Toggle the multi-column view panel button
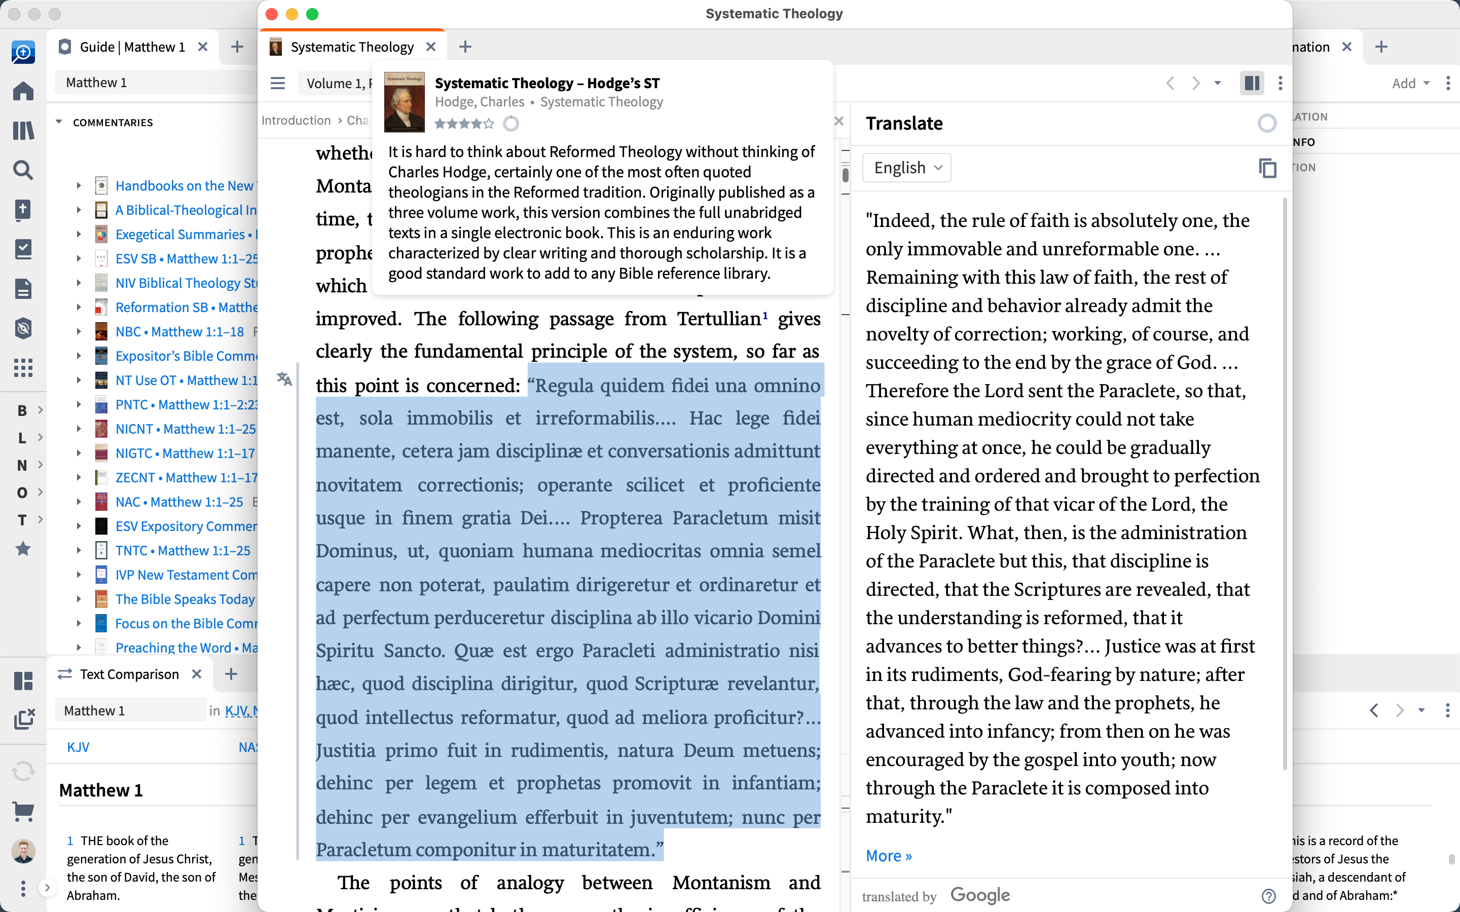This screenshot has height=912, width=1460. coord(1251,83)
